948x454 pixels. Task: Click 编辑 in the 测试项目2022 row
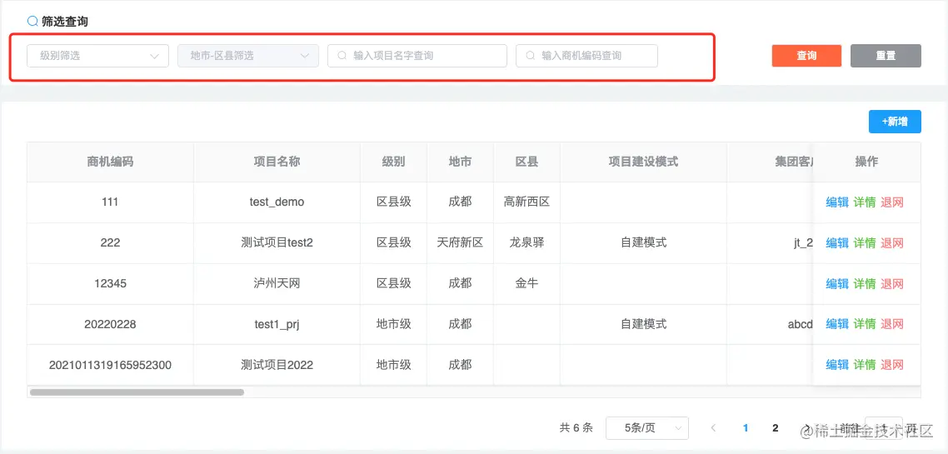(837, 365)
